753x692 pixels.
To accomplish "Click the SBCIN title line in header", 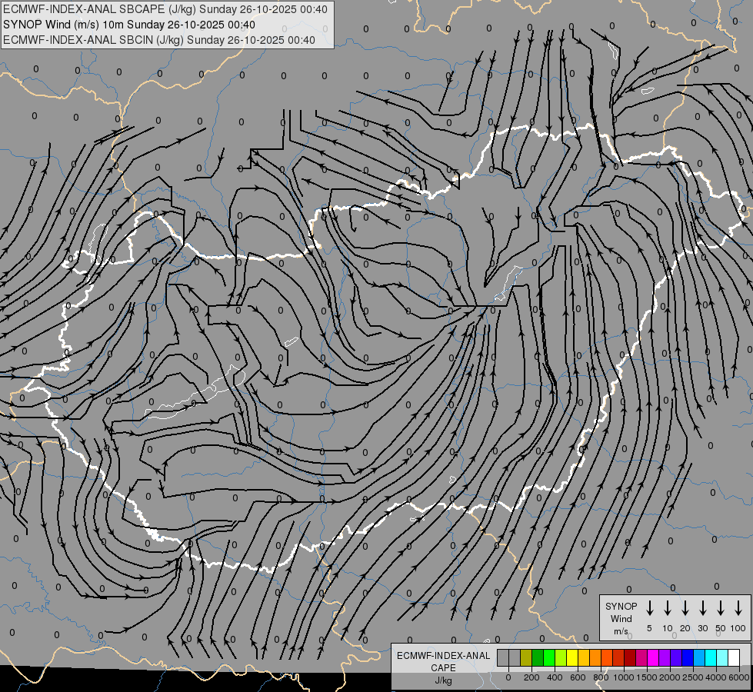I will click(x=159, y=40).
